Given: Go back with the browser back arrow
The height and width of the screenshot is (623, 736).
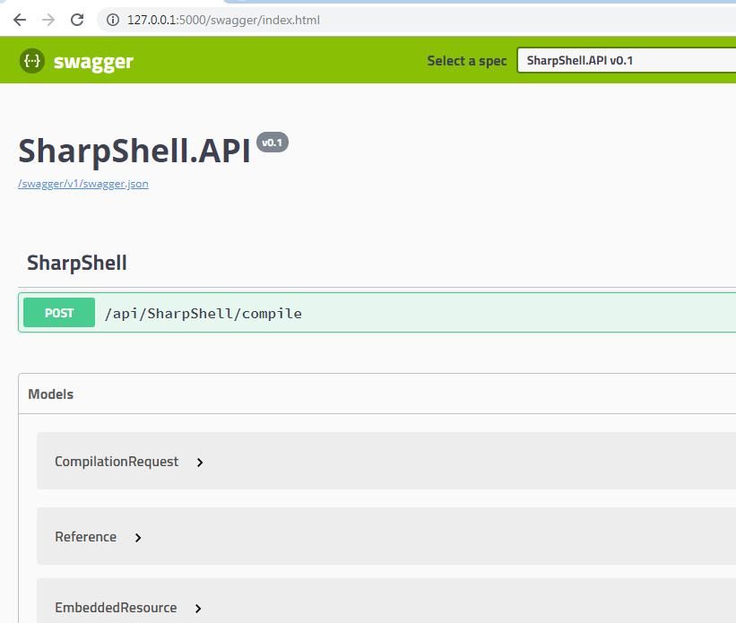Looking at the screenshot, I should 19,20.
